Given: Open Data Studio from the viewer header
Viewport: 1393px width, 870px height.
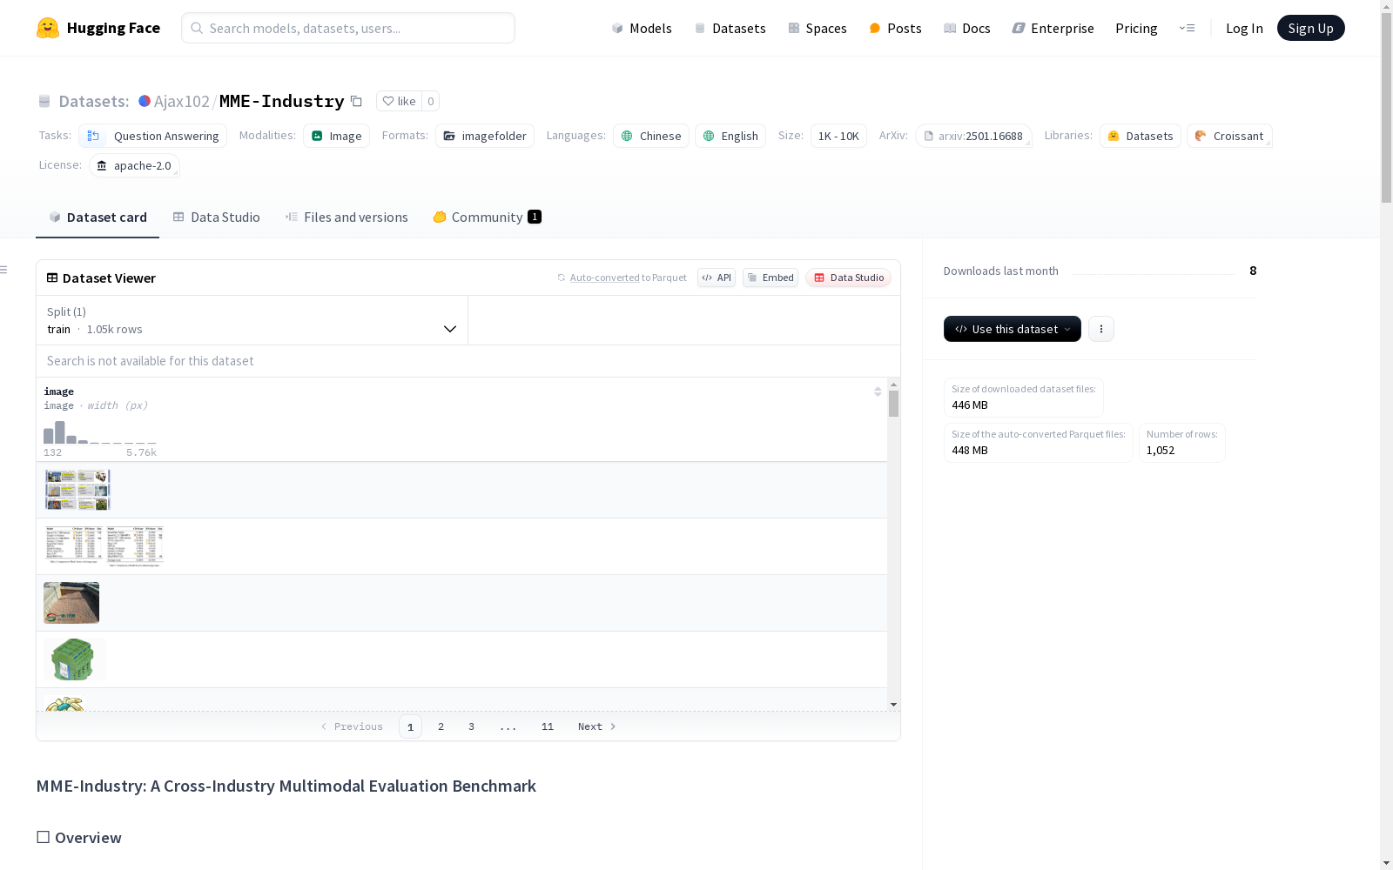Looking at the screenshot, I should point(849,278).
